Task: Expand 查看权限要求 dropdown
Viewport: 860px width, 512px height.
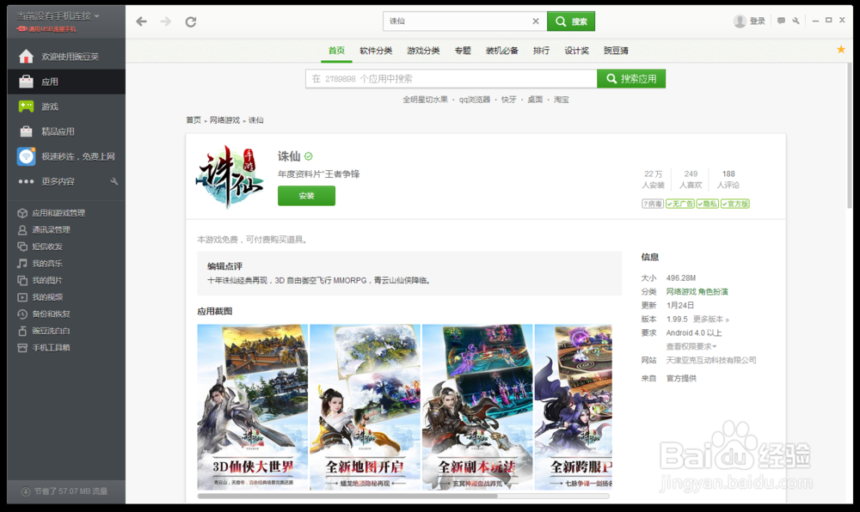Action: 691,346
